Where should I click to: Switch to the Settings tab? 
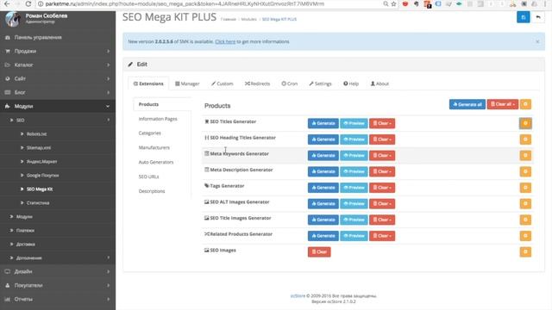click(320, 84)
